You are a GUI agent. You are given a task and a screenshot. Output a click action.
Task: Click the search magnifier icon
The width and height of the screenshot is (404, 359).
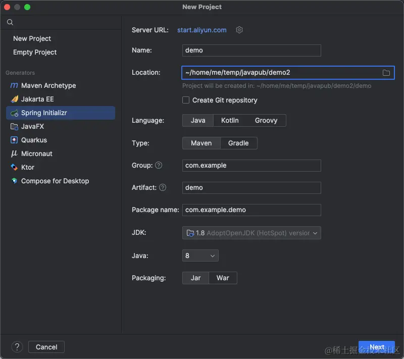(10, 22)
